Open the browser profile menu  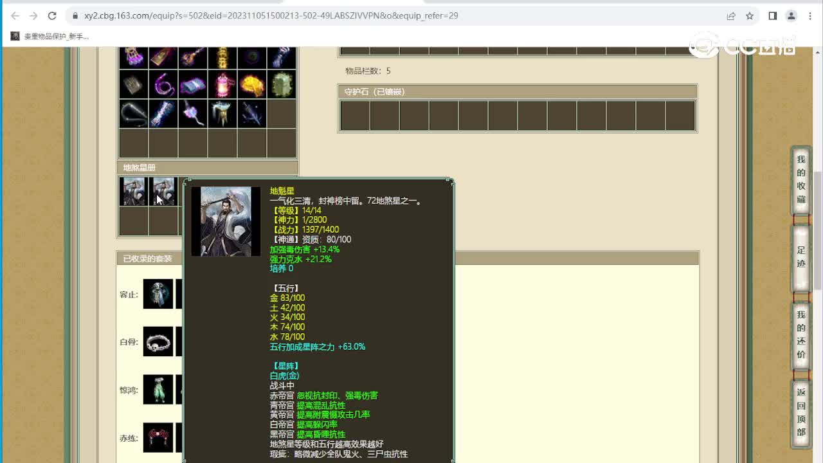(791, 15)
